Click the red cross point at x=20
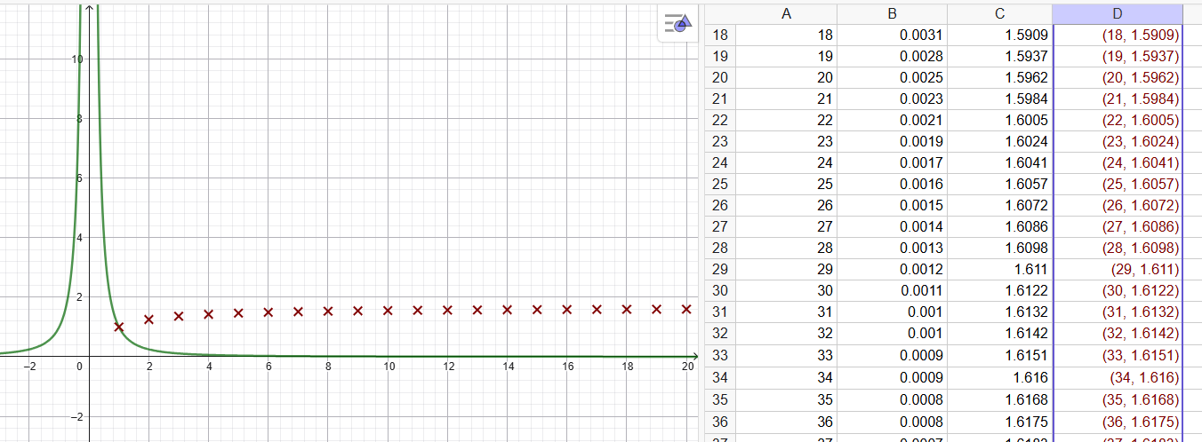This screenshot has height=442, width=1202. click(686, 309)
